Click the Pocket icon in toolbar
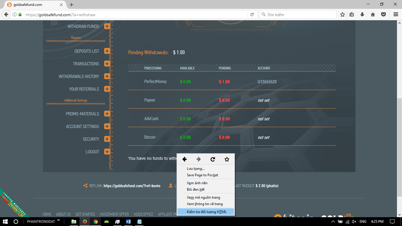The width and height of the screenshot is (402, 226). point(383,14)
